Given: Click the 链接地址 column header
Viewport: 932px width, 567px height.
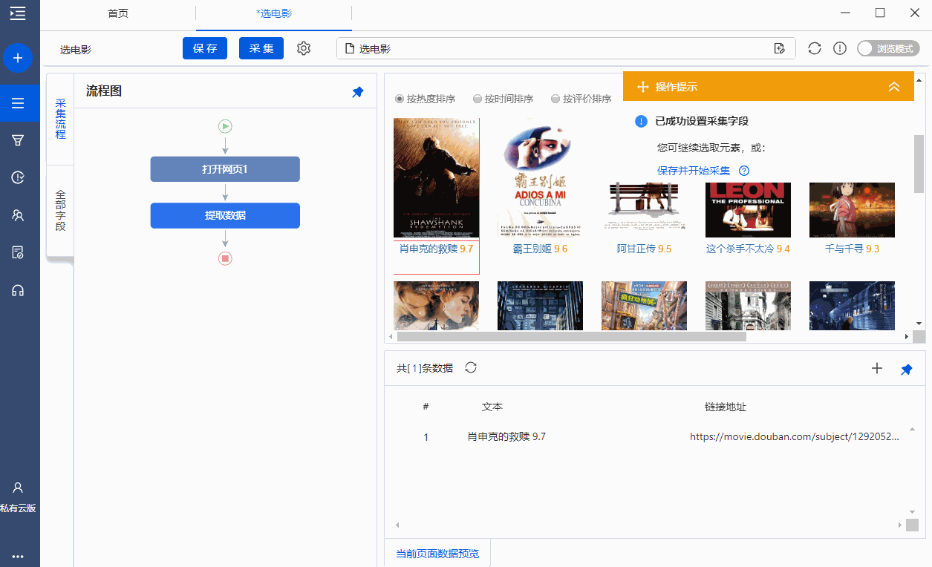Looking at the screenshot, I should coord(726,407).
